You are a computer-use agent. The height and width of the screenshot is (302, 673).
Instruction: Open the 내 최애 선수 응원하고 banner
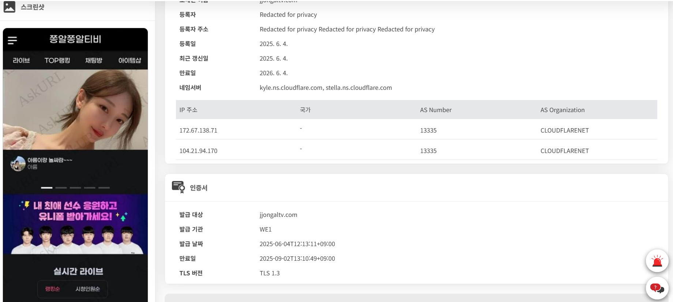click(75, 224)
